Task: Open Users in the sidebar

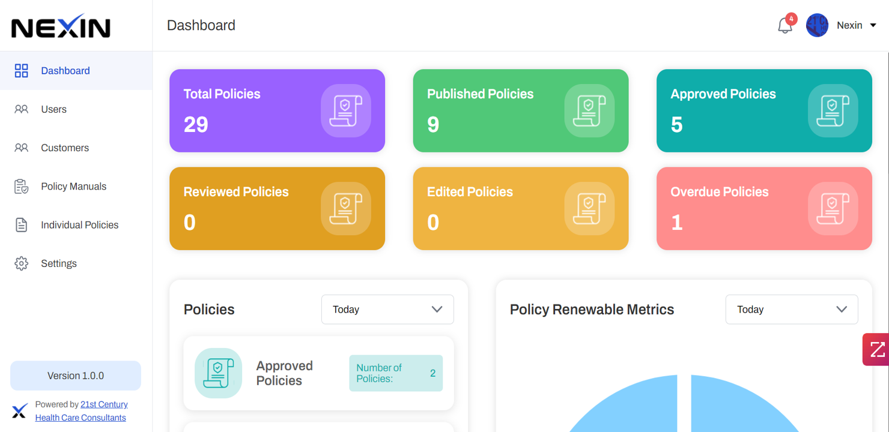Action: pyautogui.click(x=53, y=109)
